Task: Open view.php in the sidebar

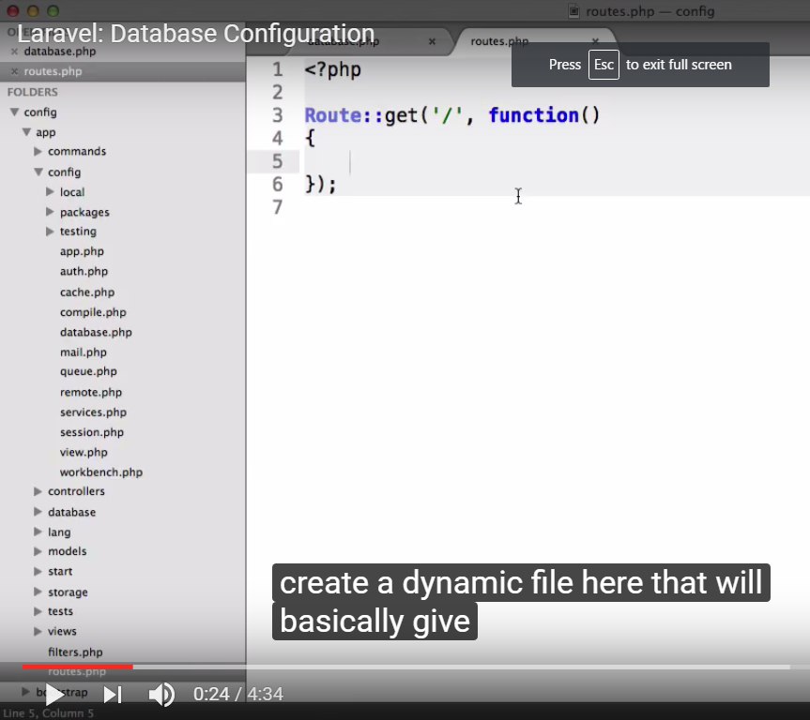Action: coord(84,453)
